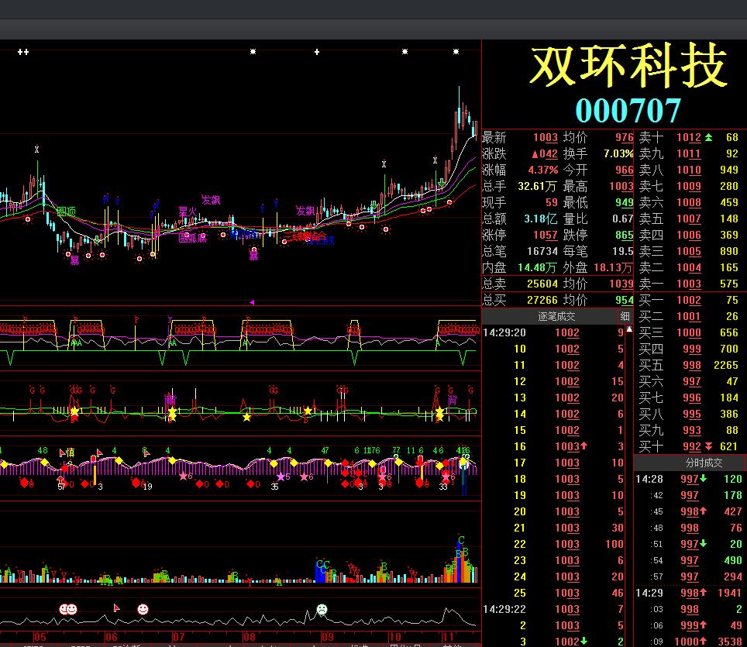Click the green up-arrows icon on 卖十 row
This screenshot has height=647, width=747.
(708, 138)
